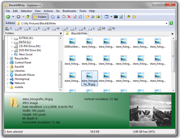The height and width of the screenshot is (138, 180).
Task: Open the Help menu
Action: coord(92,11)
